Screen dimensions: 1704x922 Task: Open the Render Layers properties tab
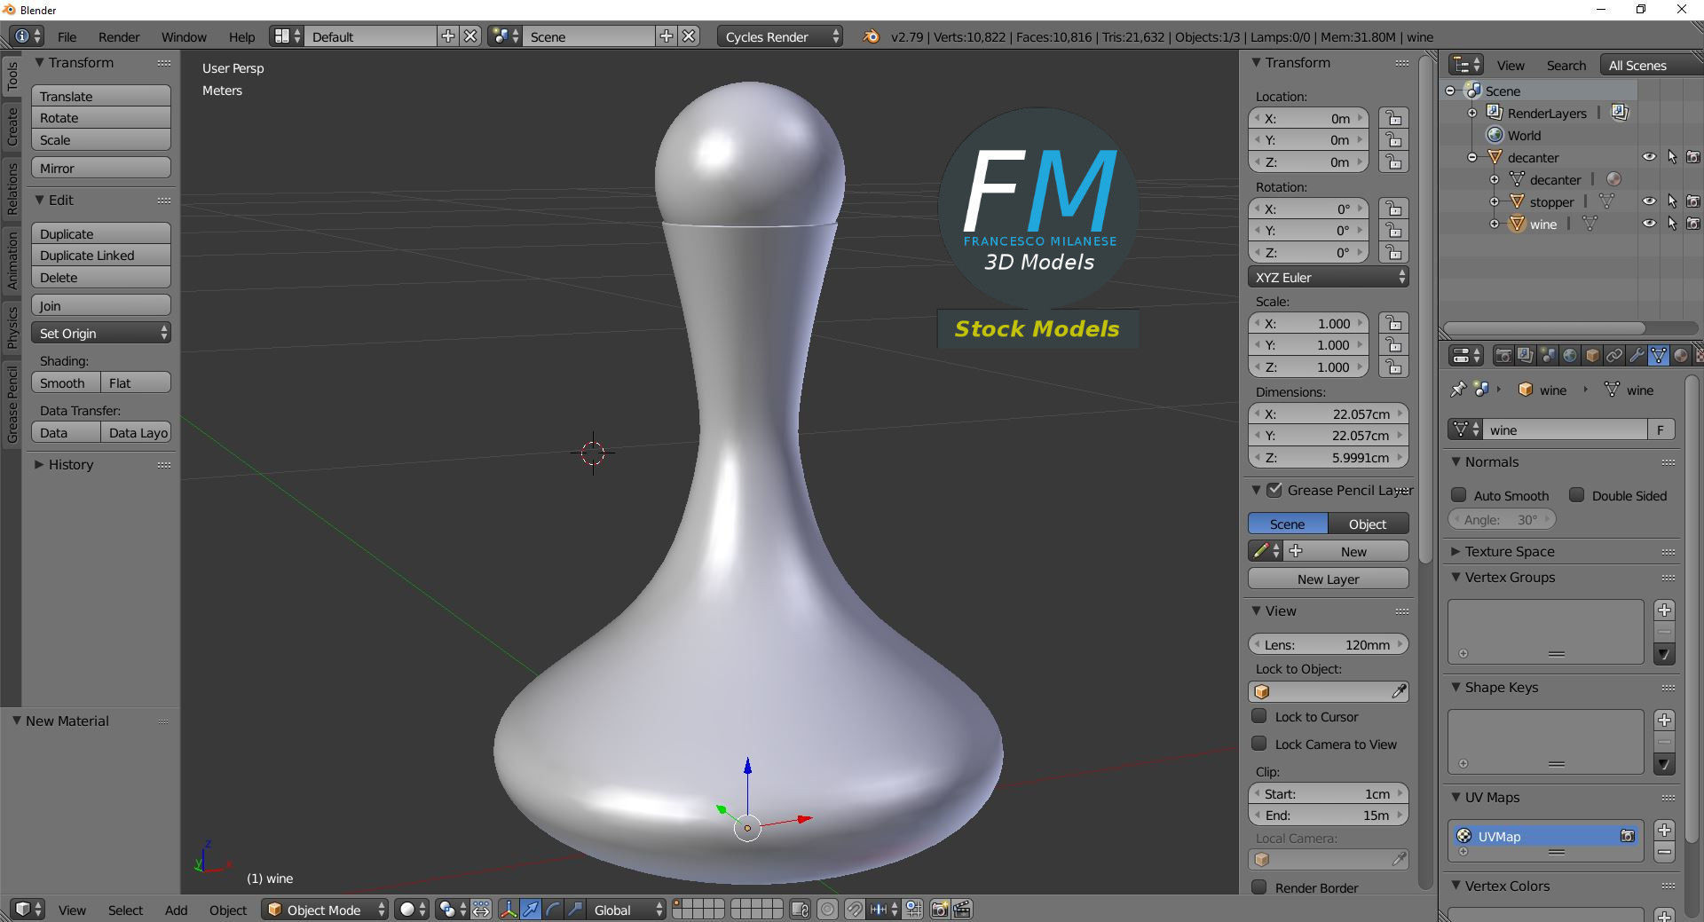1526,355
